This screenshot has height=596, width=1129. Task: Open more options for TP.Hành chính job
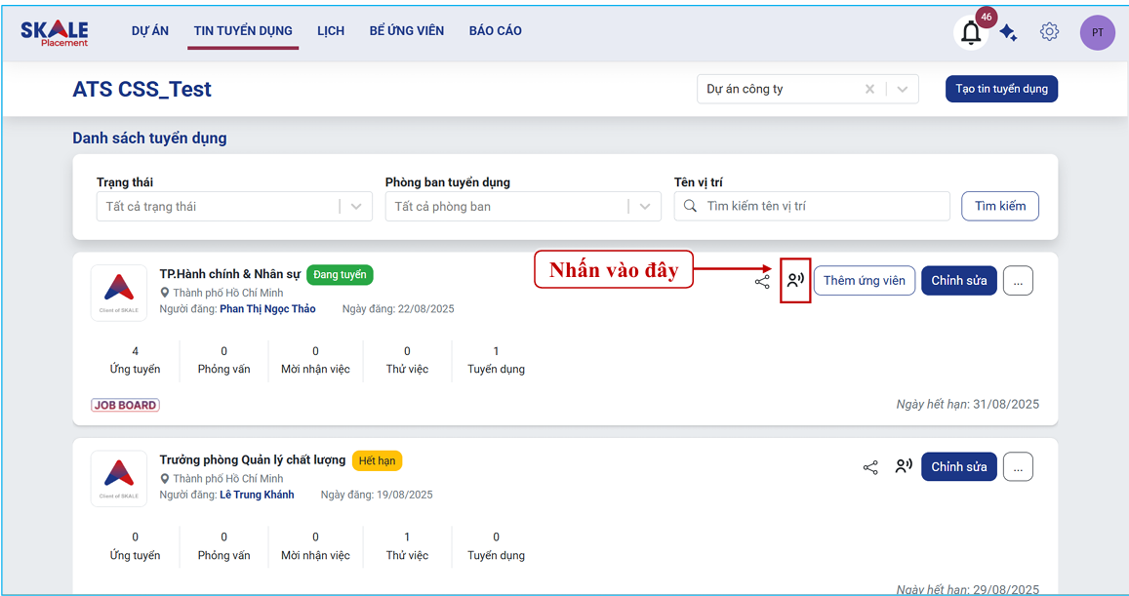(x=1018, y=281)
